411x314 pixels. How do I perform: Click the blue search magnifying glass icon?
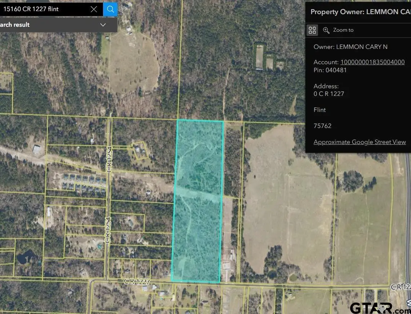click(x=110, y=9)
